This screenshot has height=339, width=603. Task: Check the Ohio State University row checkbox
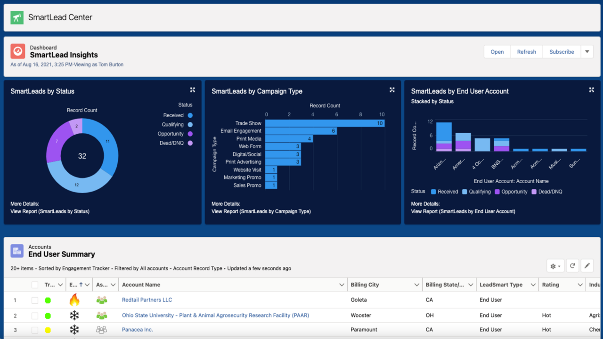click(35, 315)
